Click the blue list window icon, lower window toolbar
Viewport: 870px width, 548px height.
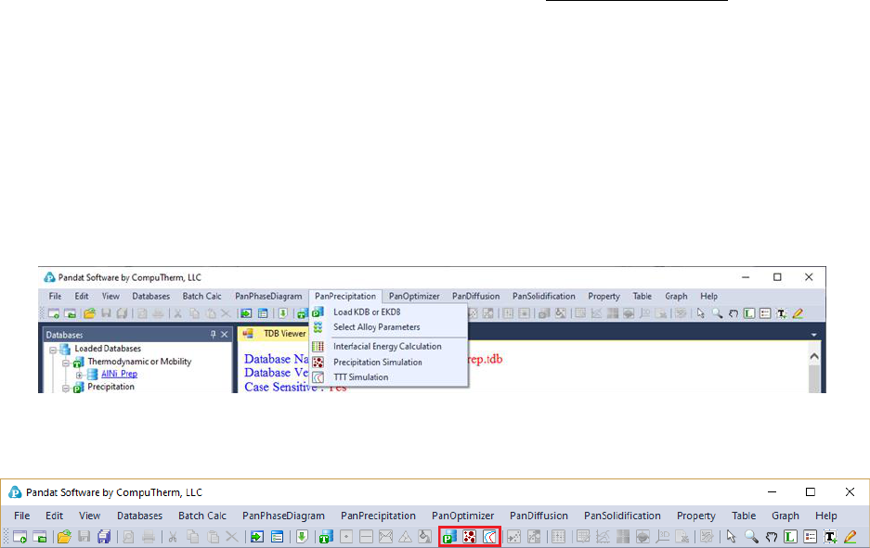277,536
